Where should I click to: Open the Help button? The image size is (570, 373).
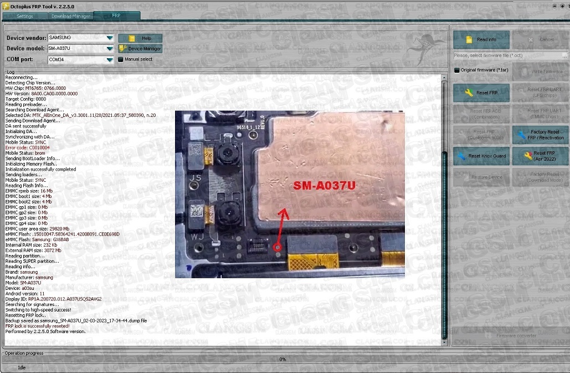click(x=140, y=38)
